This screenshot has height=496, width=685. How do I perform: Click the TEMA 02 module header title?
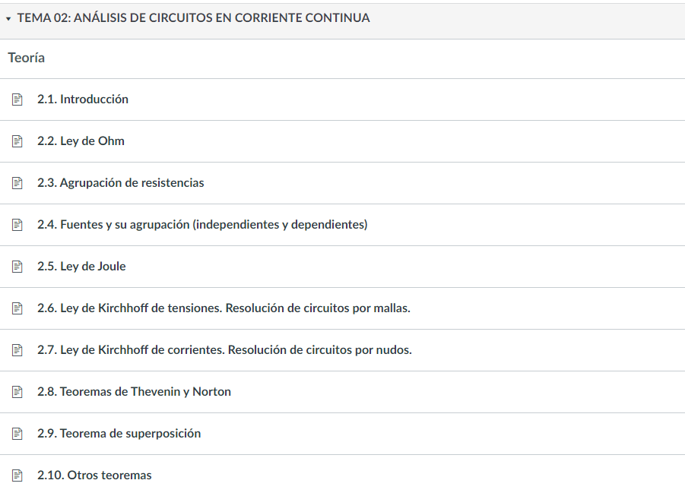pyautogui.click(x=193, y=18)
